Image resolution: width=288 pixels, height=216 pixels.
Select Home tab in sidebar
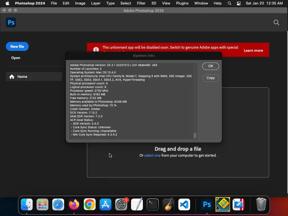point(34,76)
